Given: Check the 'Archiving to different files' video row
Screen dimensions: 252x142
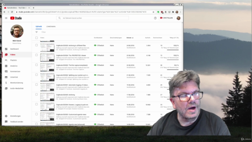Looking at the screenshot, I should coord(37,45).
